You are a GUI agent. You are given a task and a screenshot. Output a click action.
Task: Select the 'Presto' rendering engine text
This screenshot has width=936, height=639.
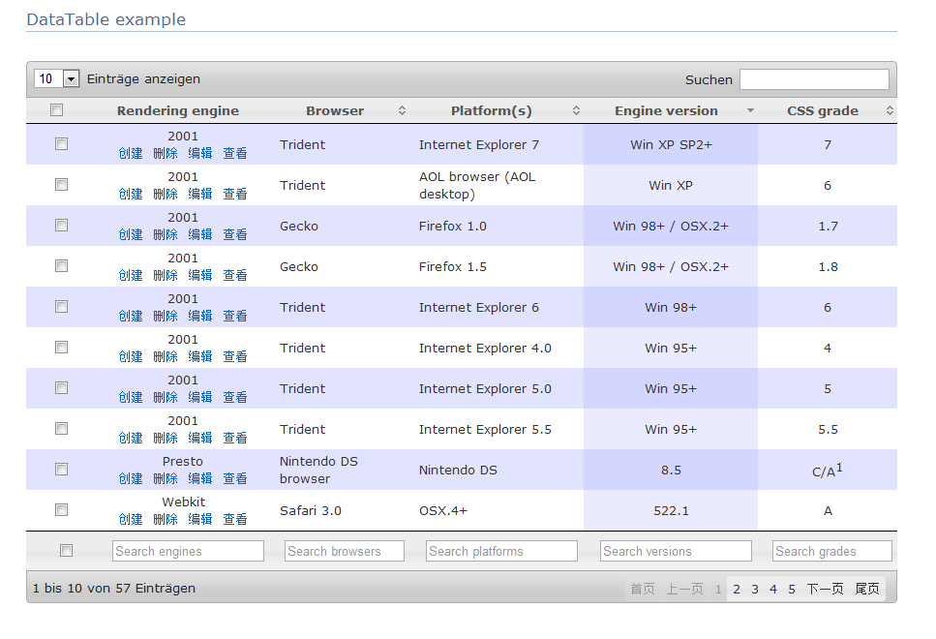pos(183,462)
